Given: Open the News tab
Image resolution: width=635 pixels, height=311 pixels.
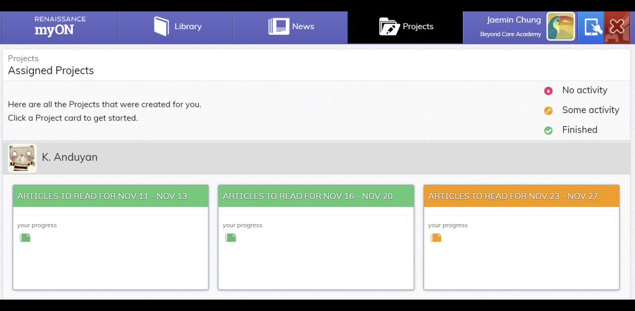Looking at the screenshot, I should coord(290,27).
